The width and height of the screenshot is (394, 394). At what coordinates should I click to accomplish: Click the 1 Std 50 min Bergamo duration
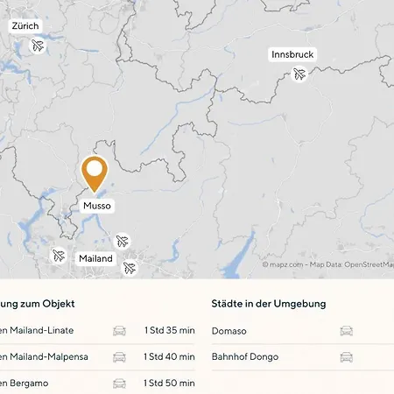tap(169, 383)
